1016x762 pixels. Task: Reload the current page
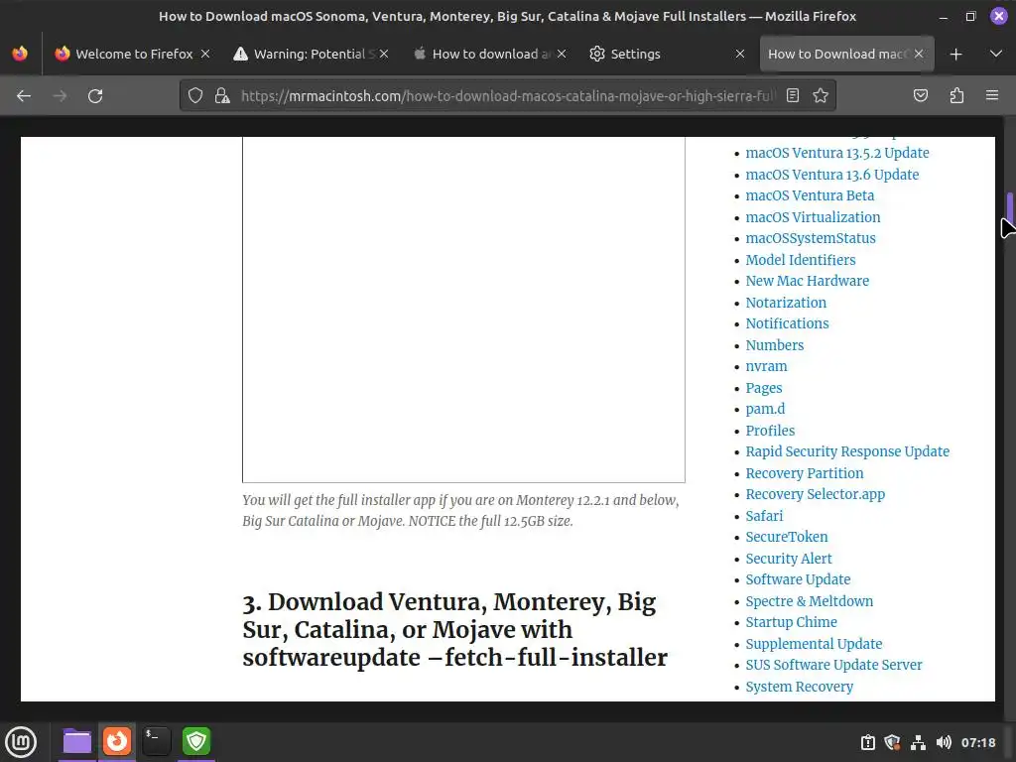(x=95, y=96)
